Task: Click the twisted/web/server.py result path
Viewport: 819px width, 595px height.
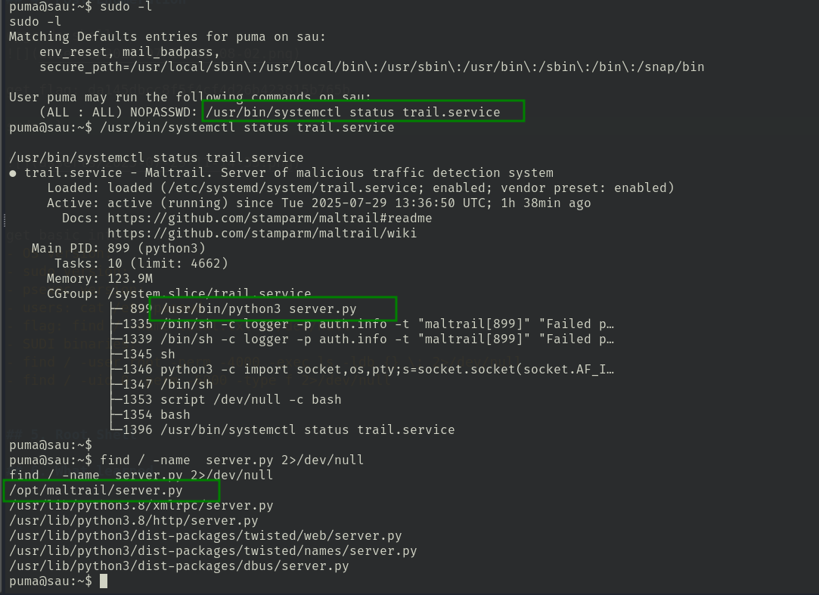Action: click(205, 535)
